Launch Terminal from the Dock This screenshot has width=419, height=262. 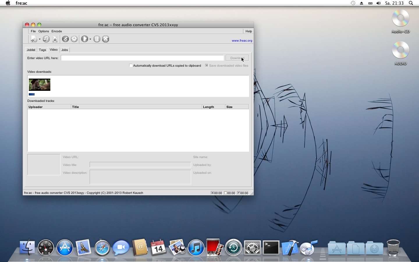pyautogui.click(x=271, y=248)
